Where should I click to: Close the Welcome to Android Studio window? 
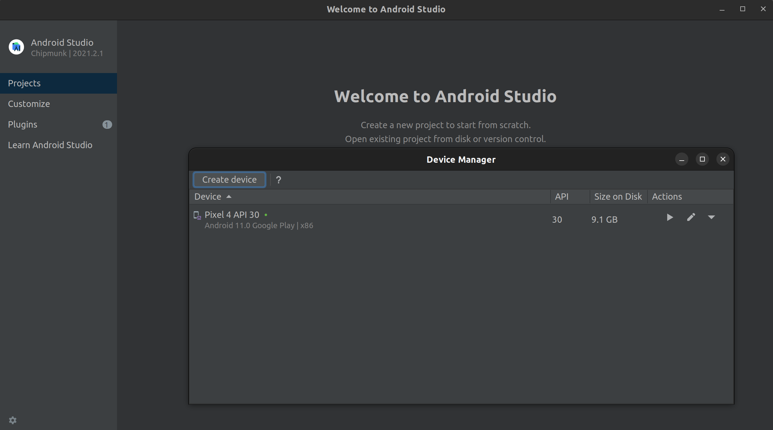tap(763, 9)
